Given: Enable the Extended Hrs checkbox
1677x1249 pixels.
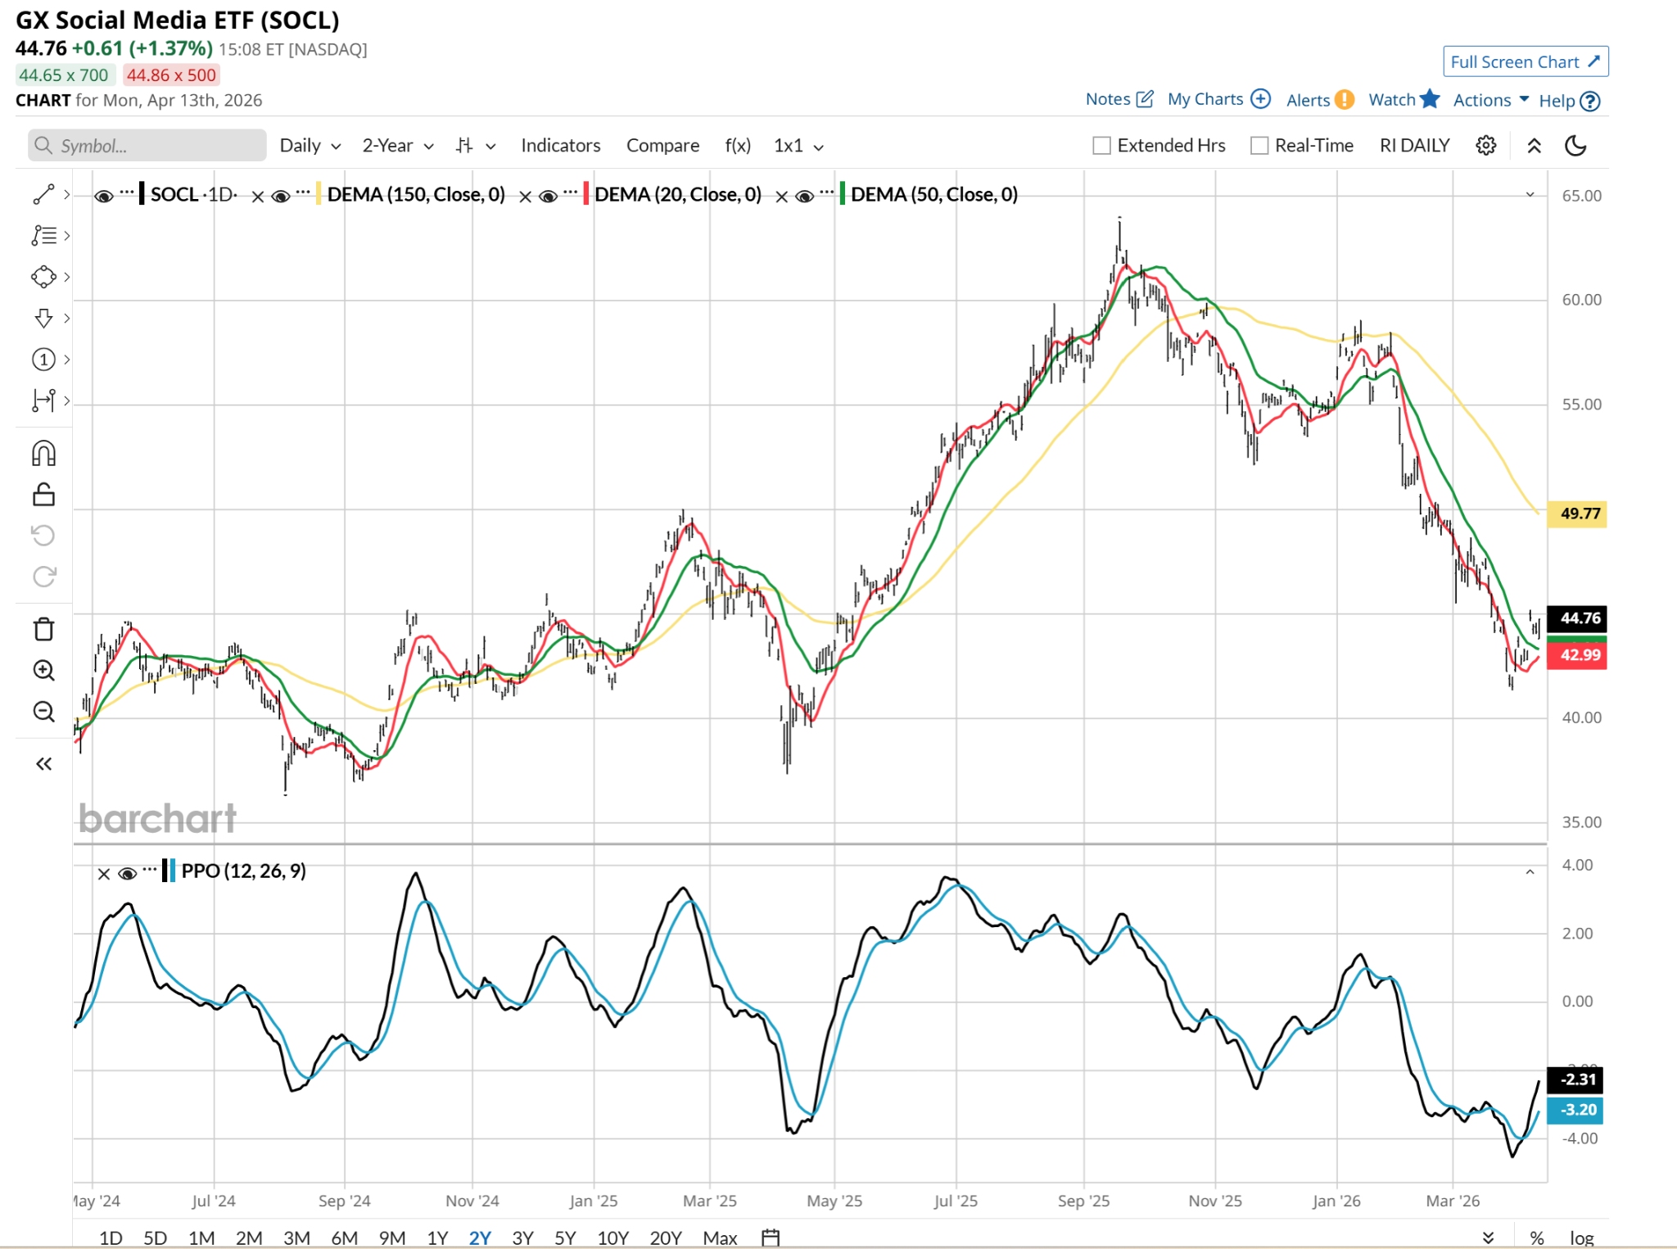Looking at the screenshot, I should coord(1102,146).
